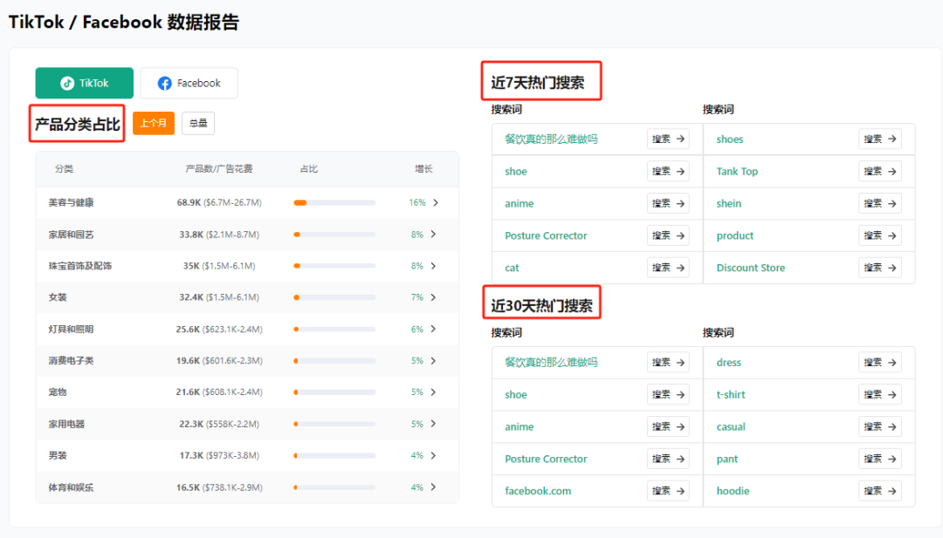Open the Discount Store search term link

tap(751, 268)
